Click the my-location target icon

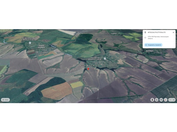(157, 100)
